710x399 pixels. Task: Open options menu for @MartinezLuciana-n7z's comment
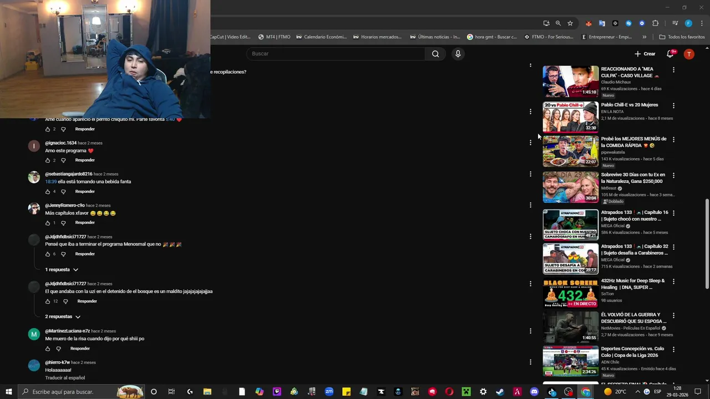point(530,331)
